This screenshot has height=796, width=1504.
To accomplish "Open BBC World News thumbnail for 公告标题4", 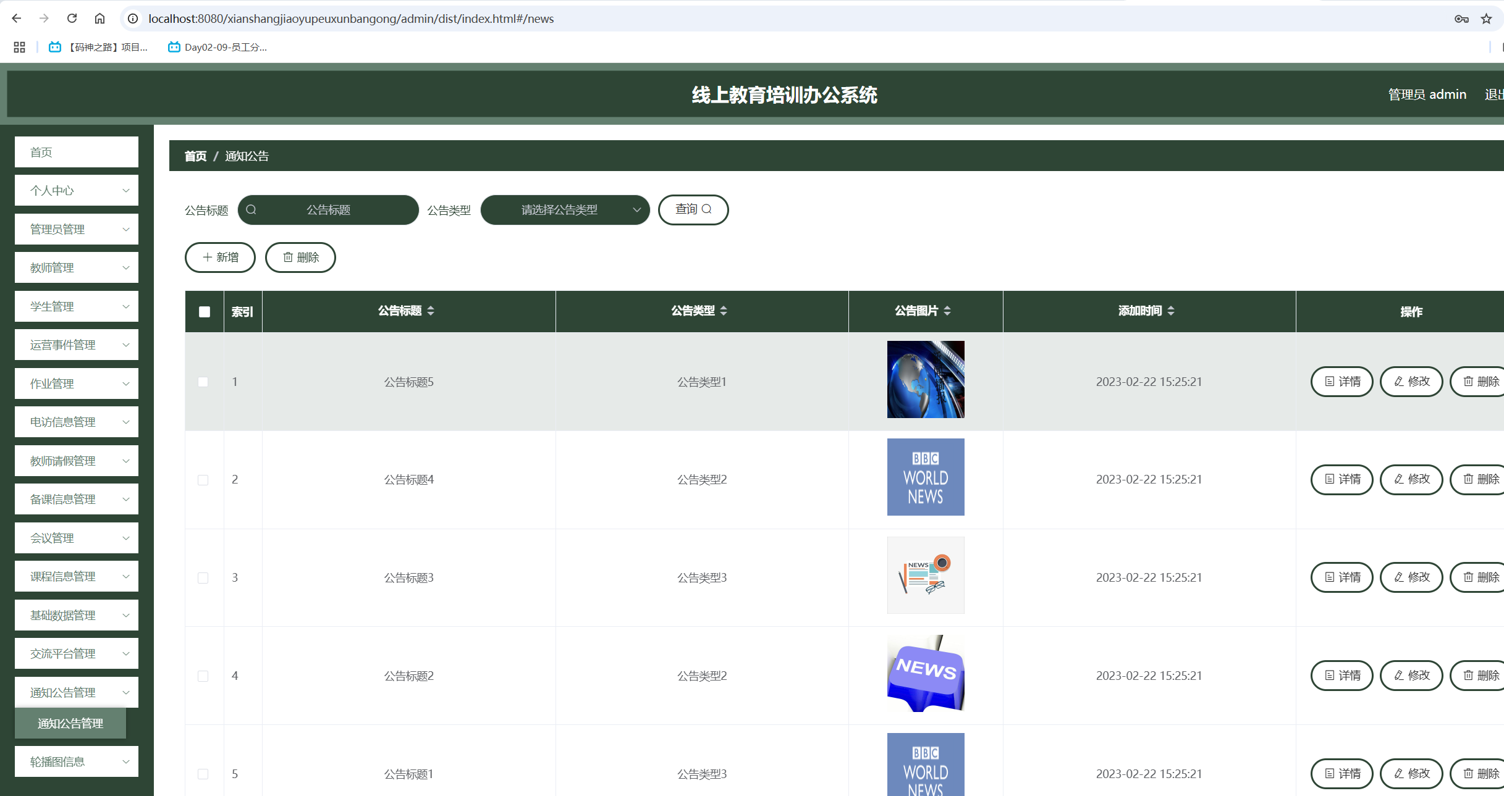I will pyautogui.click(x=926, y=477).
